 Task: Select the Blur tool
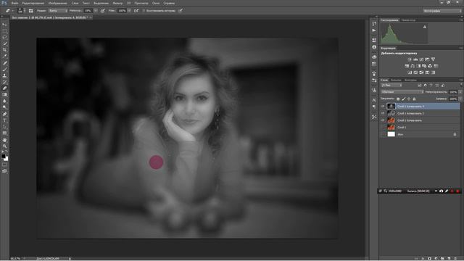click(x=4, y=101)
